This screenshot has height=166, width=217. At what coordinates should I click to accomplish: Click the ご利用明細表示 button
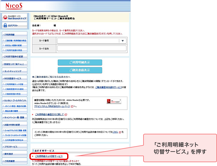(x=80, y=62)
